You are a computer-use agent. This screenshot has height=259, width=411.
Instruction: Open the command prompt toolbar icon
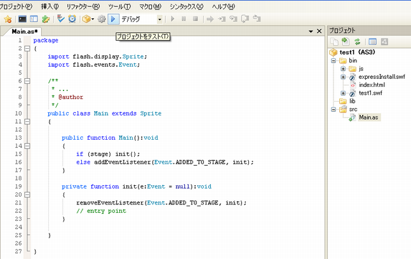pos(22,19)
